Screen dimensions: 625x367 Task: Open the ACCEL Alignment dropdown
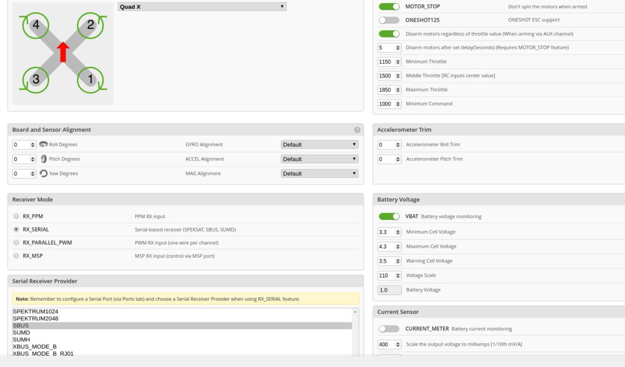pos(319,159)
